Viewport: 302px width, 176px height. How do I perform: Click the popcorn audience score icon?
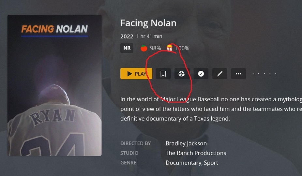(170, 48)
